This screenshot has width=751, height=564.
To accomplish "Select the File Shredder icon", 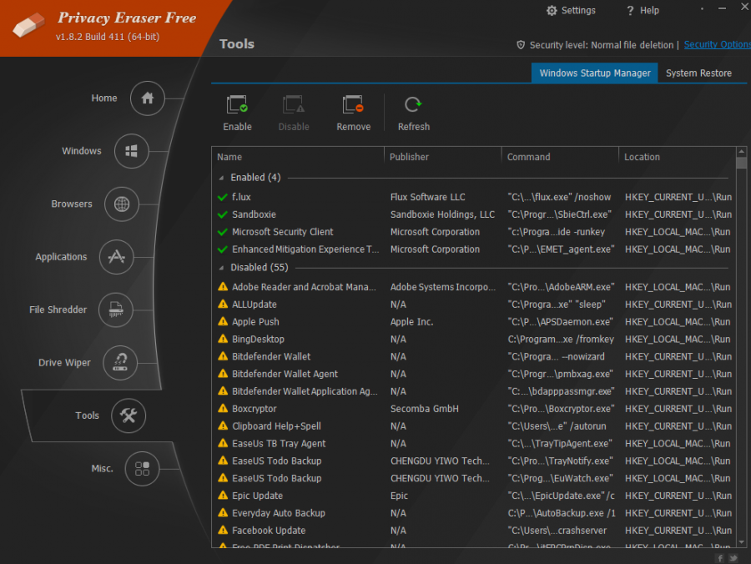I will tap(116, 310).
